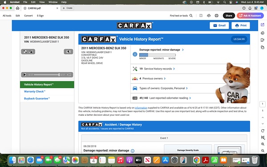
Task: Click the video progress slider
Action: coord(46,75)
